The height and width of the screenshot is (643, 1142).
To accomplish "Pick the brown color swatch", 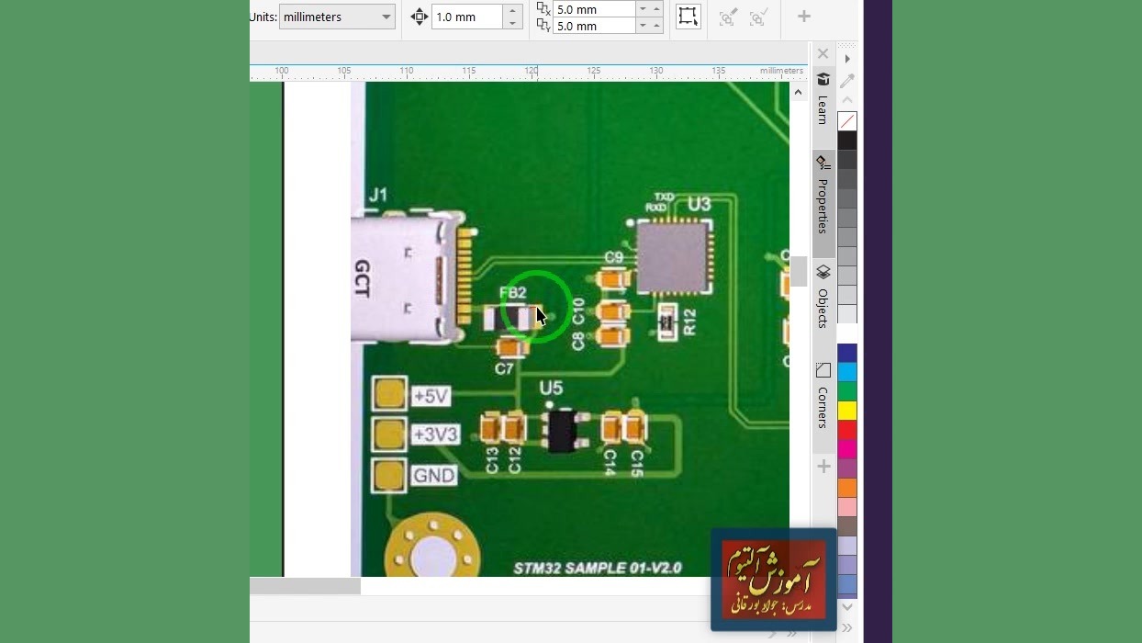I will (x=847, y=526).
